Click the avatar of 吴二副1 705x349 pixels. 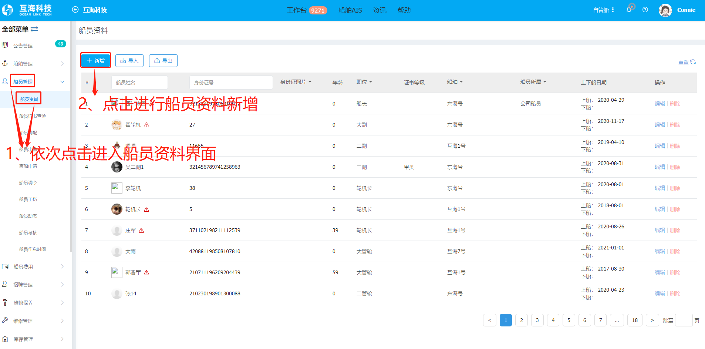pos(117,167)
